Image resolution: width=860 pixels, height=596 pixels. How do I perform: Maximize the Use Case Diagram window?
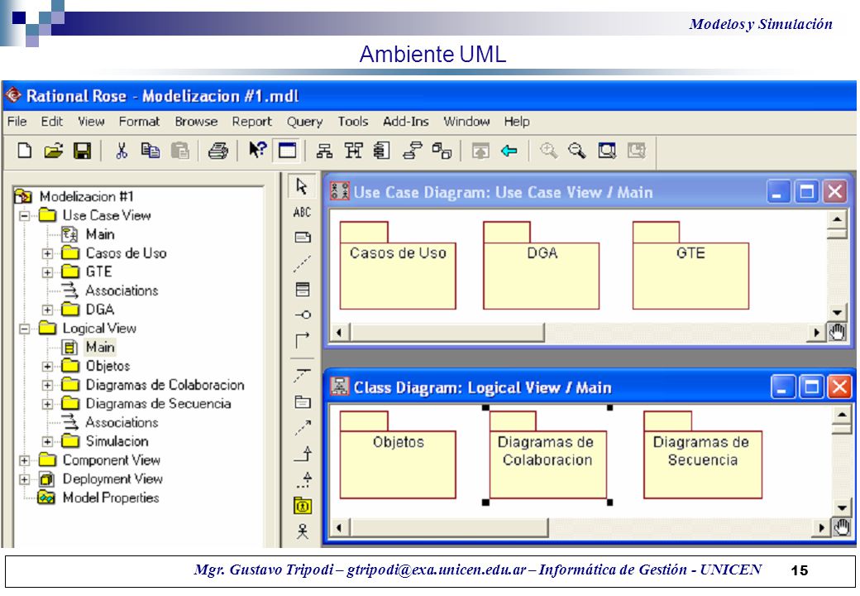point(806,191)
